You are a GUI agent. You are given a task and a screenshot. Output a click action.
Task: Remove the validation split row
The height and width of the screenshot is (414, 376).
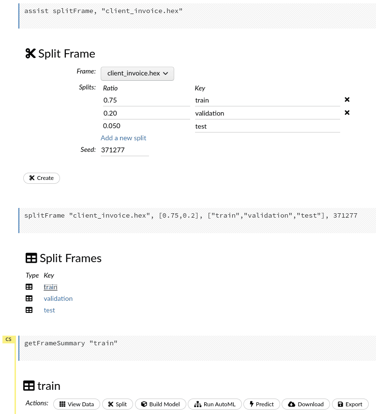[x=347, y=113]
